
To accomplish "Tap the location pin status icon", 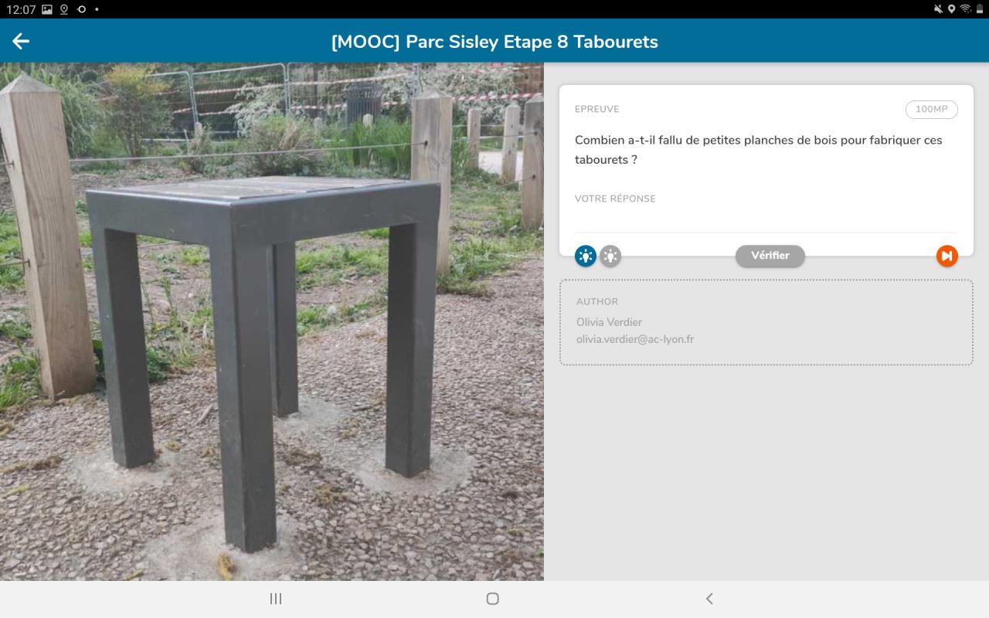I will point(950,9).
